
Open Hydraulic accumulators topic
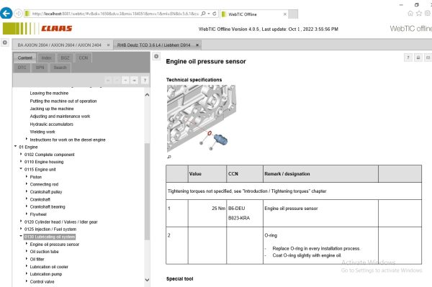click(52, 124)
